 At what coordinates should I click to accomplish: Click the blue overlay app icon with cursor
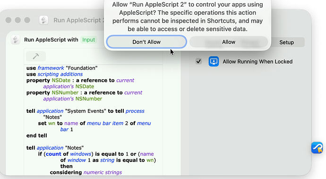317,148
